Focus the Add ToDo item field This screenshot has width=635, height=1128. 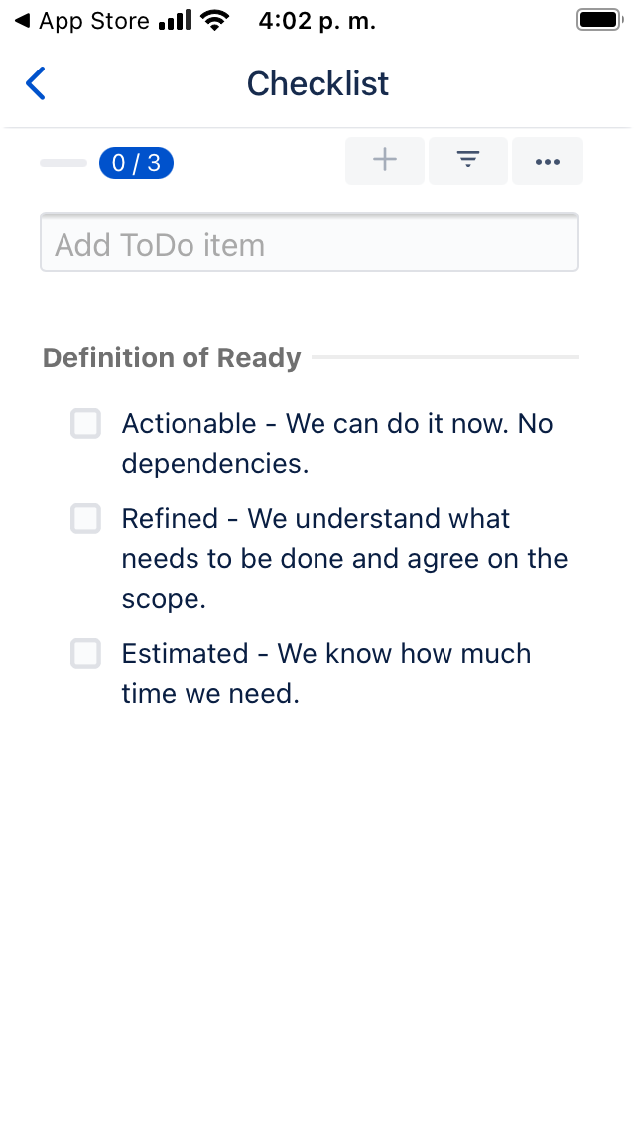[309, 244]
